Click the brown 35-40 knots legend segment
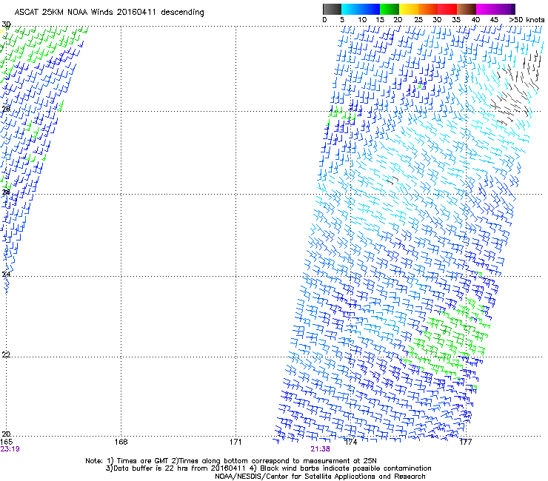 pyautogui.click(x=467, y=9)
